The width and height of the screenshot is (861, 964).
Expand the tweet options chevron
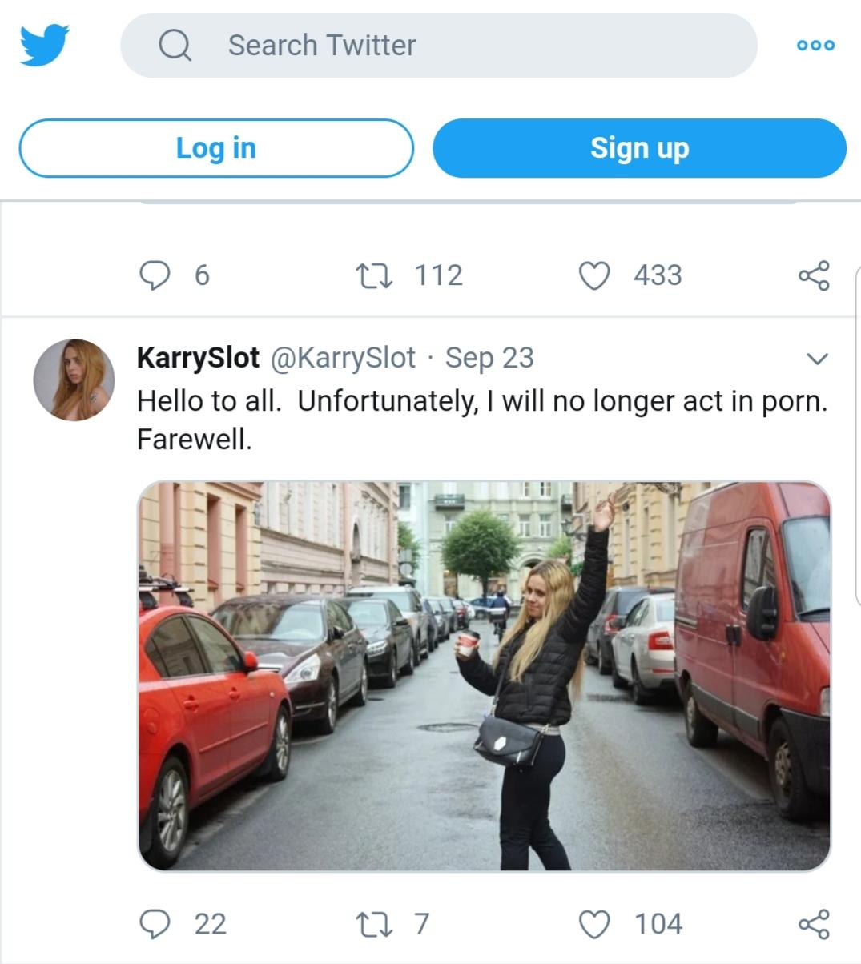tap(816, 358)
